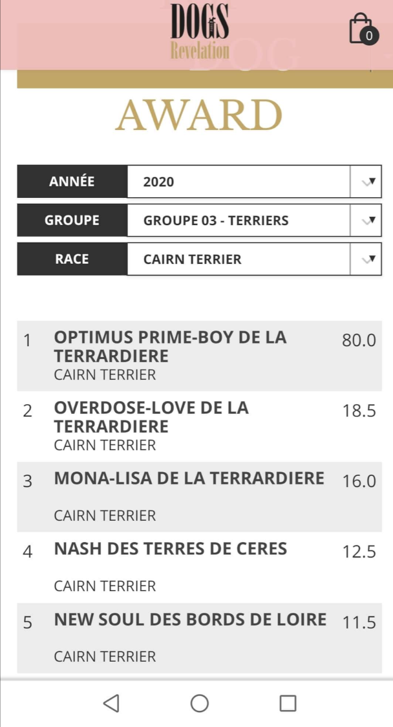Click the ANNÉE label box
The image size is (393, 727).
coord(72,181)
